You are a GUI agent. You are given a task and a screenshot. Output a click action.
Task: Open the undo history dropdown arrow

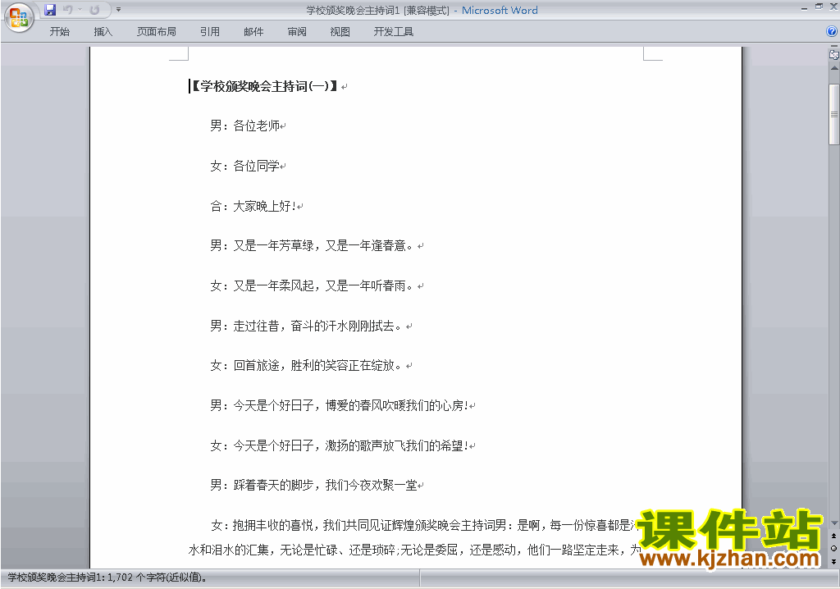tap(80, 10)
